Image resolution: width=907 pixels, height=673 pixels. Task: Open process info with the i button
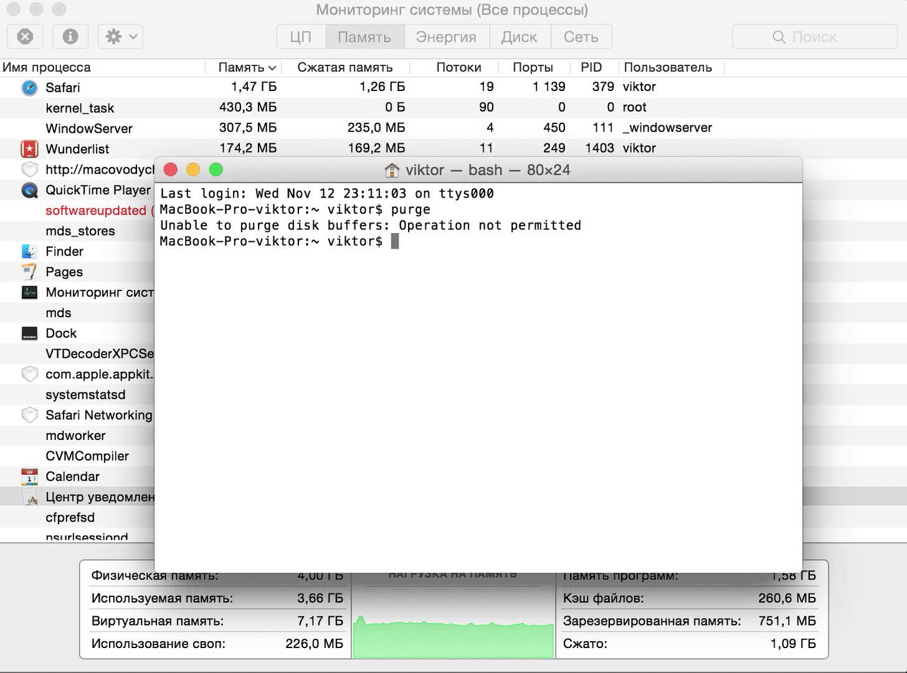70,37
